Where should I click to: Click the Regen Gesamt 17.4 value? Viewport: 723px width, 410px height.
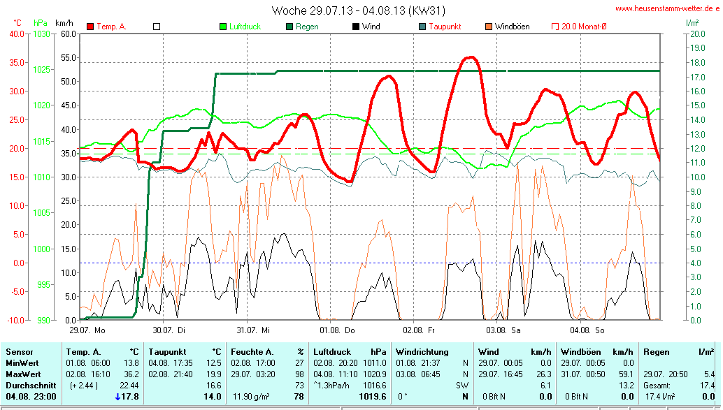(708, 386)
